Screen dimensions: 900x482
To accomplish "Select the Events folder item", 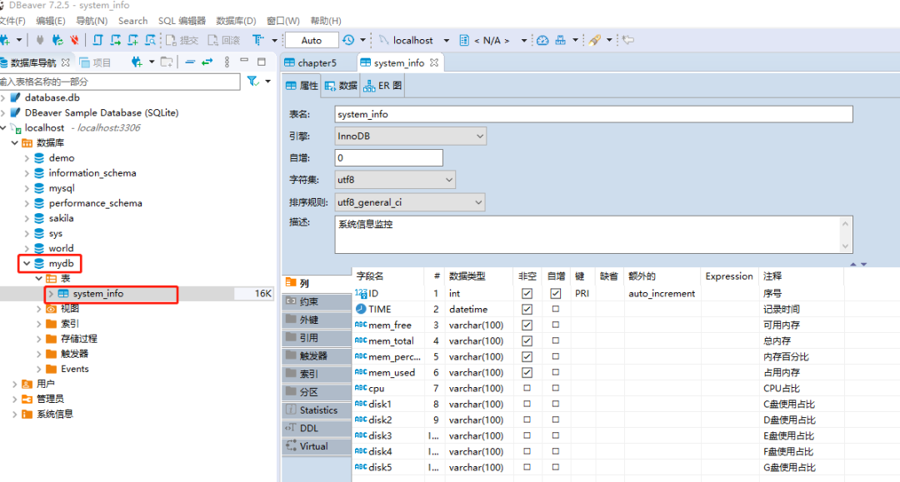I will 75,369.
